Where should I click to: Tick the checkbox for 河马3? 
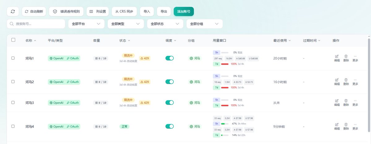[13, 102]
